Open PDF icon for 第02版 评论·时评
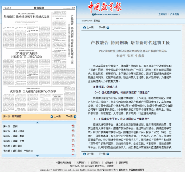 [73, 131]
